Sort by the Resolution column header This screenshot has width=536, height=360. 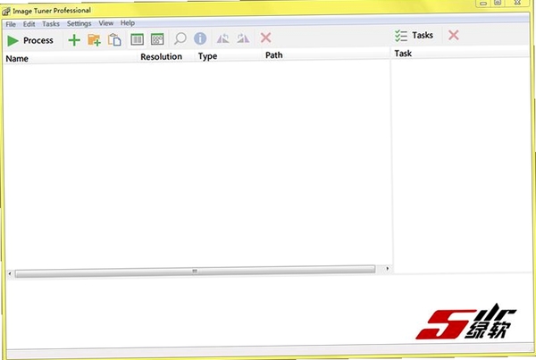pos(166,57)
